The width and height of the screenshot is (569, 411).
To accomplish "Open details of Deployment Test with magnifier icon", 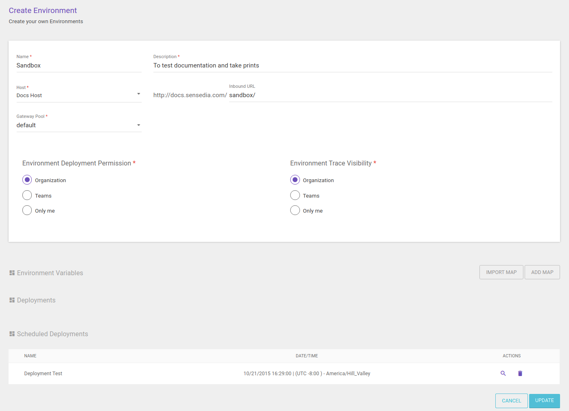I will (503, 373).
